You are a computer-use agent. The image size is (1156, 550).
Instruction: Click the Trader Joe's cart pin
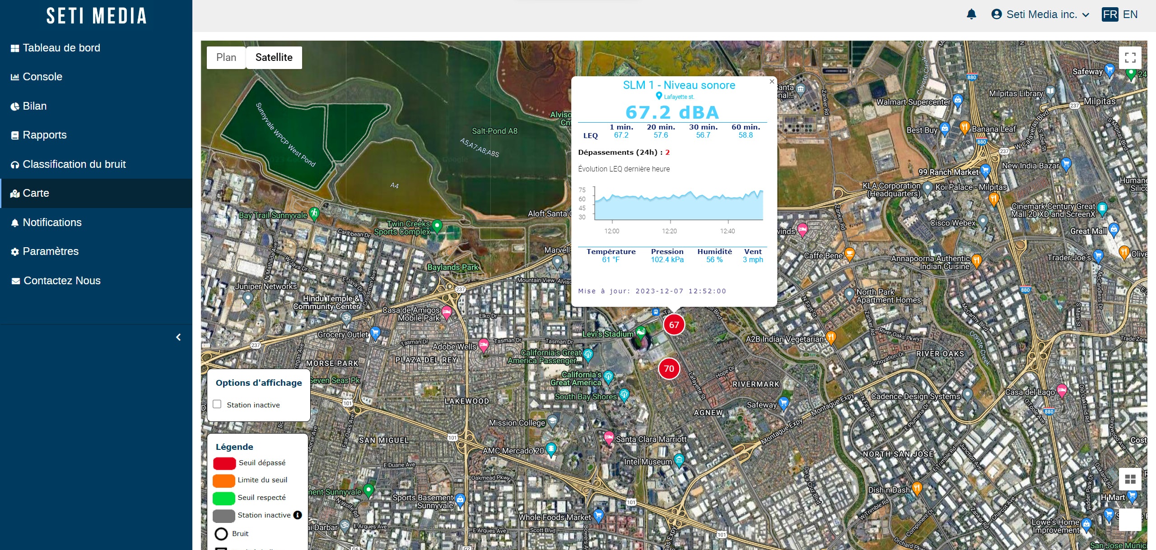[x=1098, y=256]
